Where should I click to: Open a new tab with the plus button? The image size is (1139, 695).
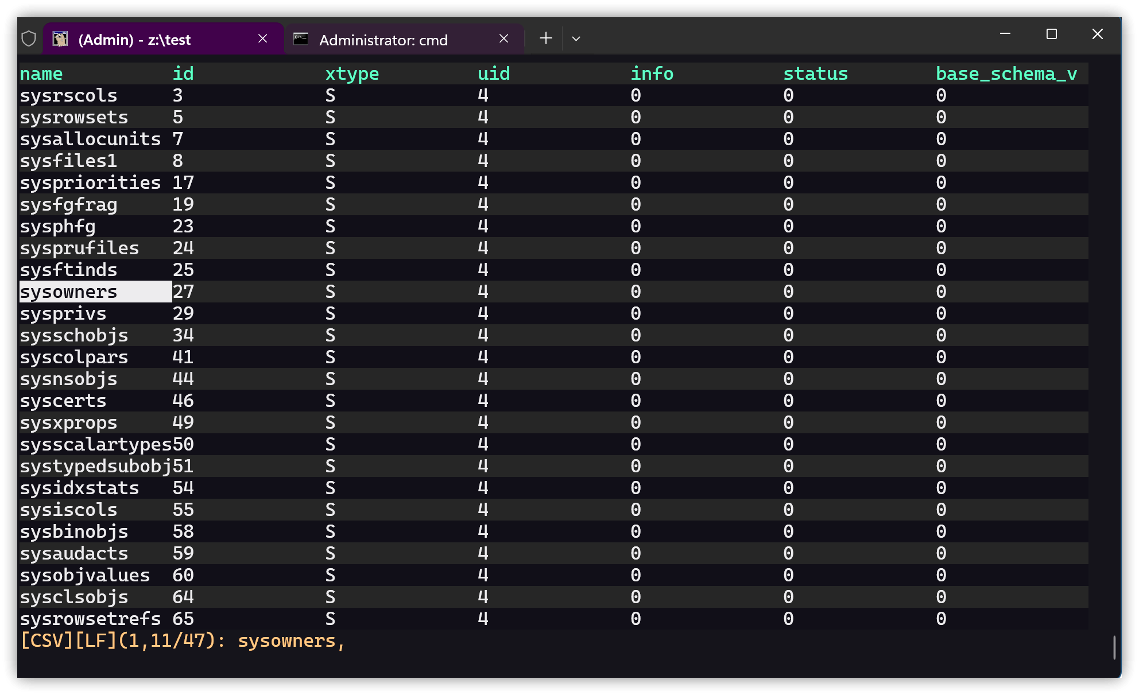click(546, 38)
